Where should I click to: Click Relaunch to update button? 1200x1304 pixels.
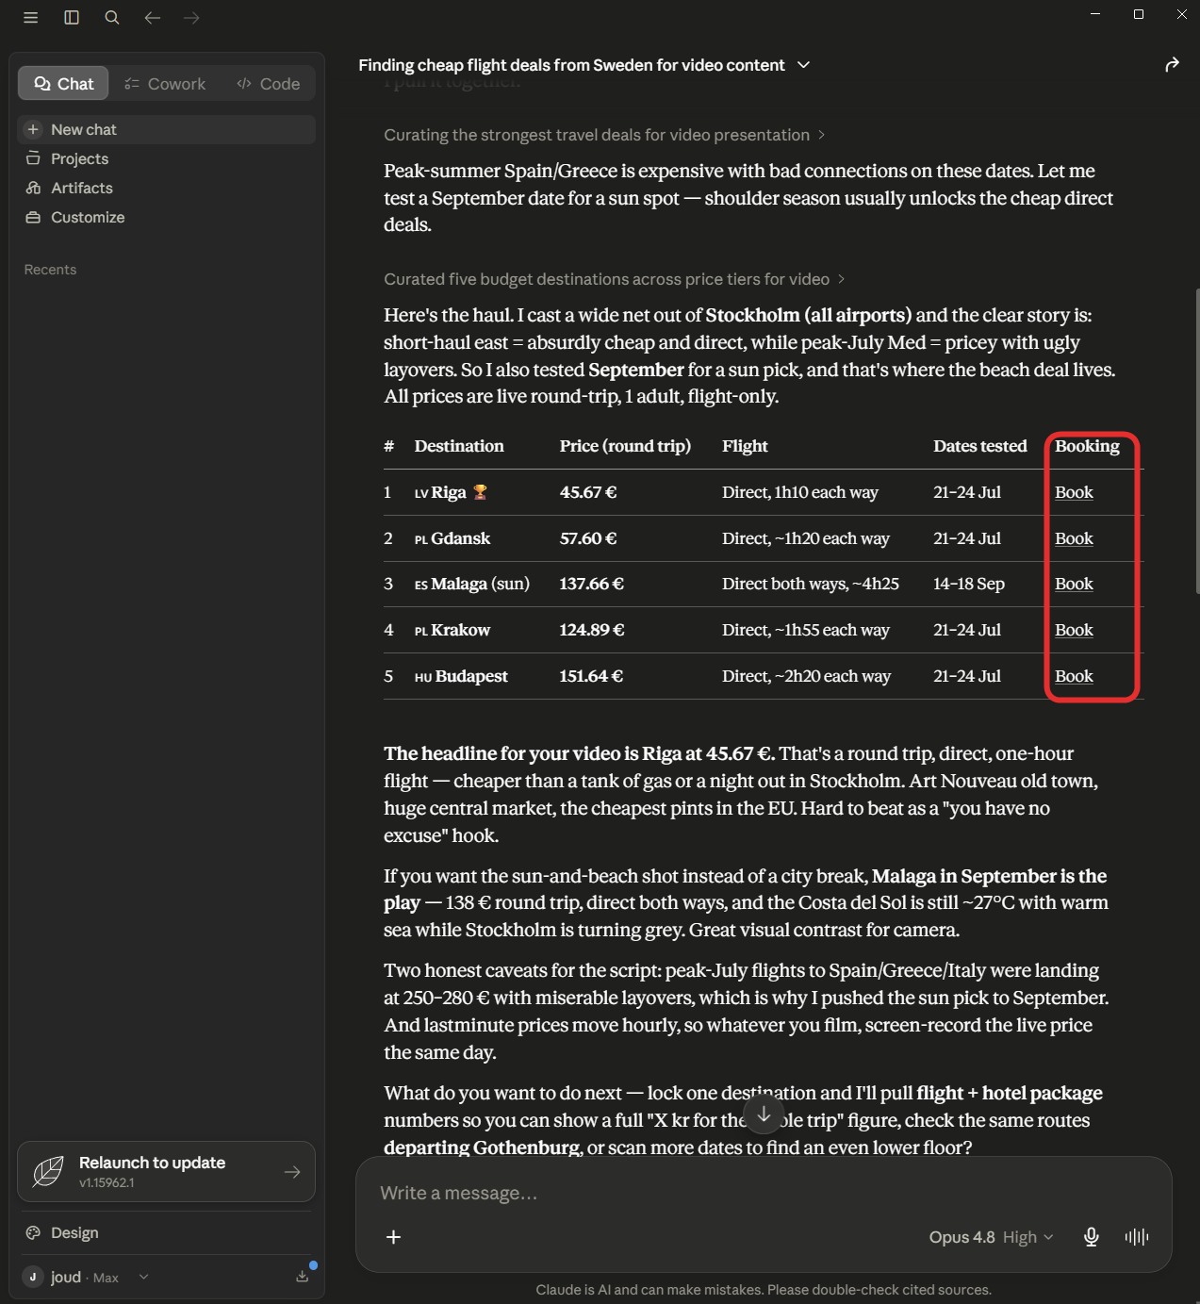coord(166,1171)
